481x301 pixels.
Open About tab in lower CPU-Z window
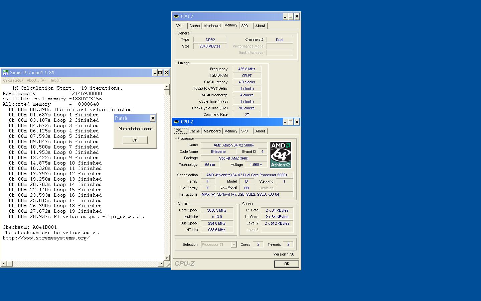pos(260,131)
